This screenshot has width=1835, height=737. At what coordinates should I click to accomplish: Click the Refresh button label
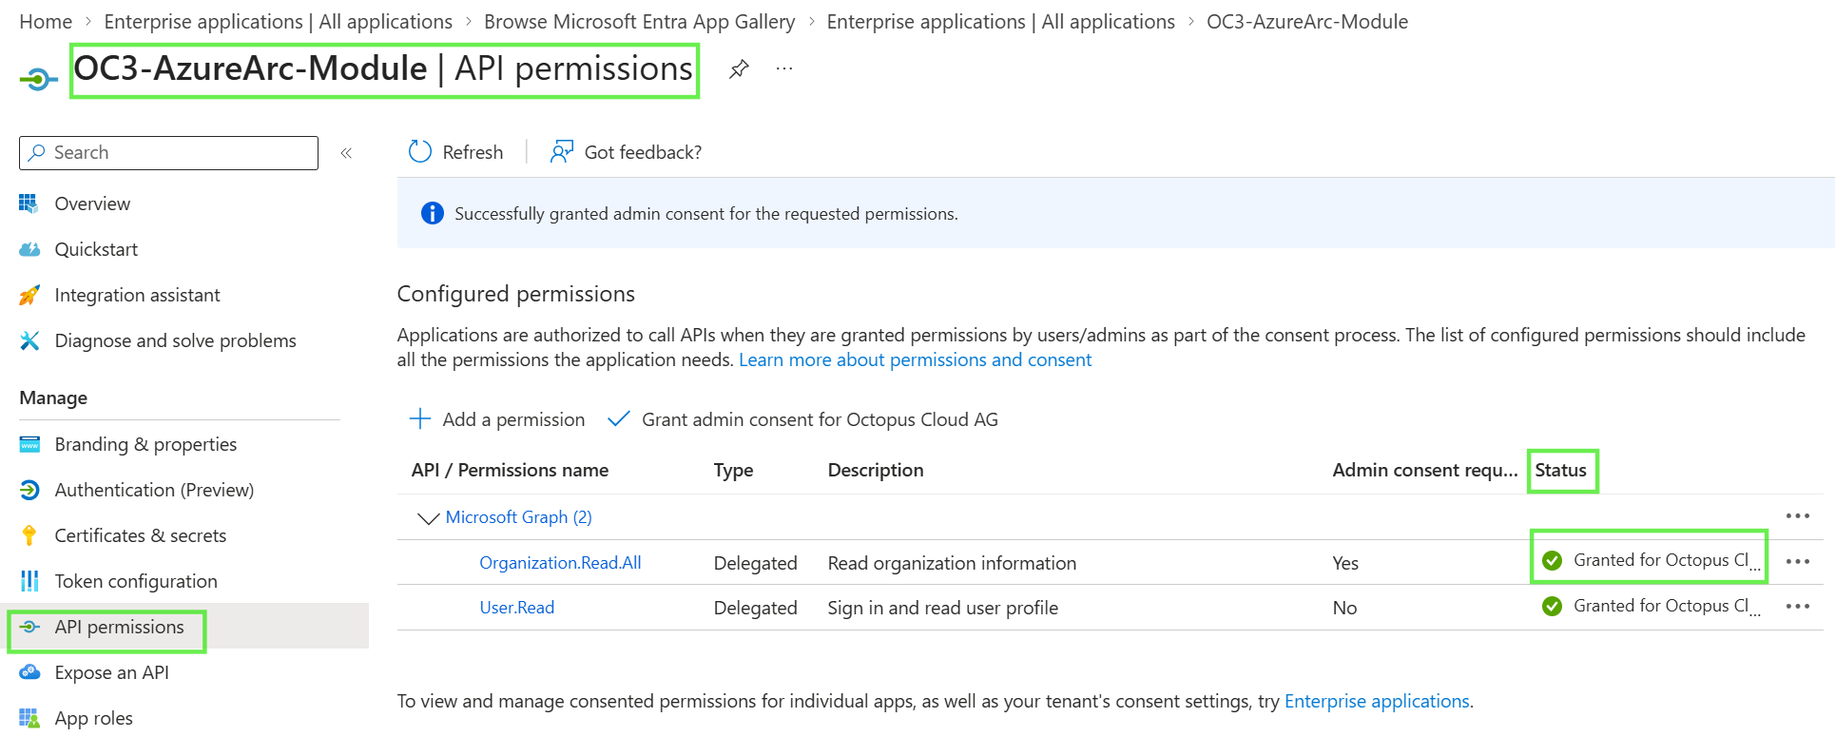(x=473, y=152)
